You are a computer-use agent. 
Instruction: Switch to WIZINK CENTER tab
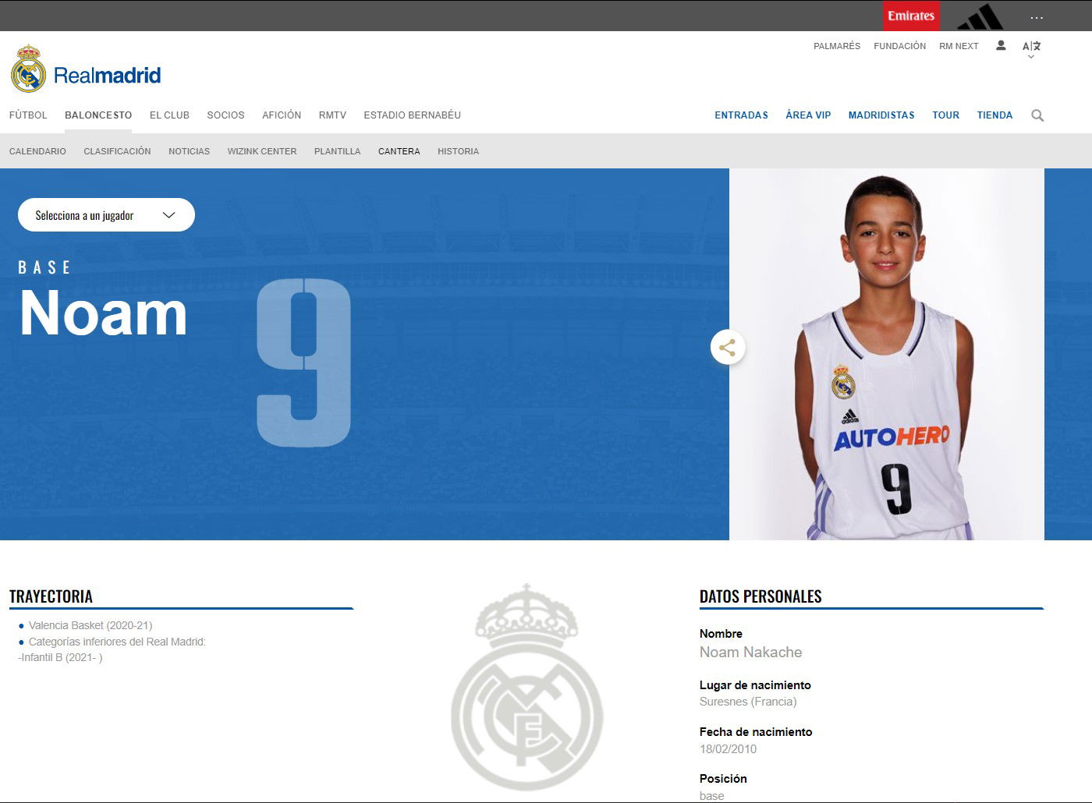(262, 151)
